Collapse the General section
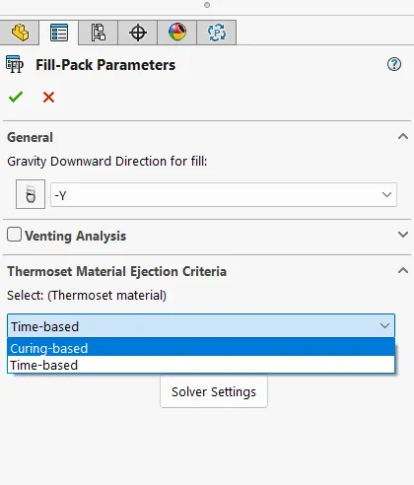This screenshot has height=485, width=414. click(x=403, y=137)
